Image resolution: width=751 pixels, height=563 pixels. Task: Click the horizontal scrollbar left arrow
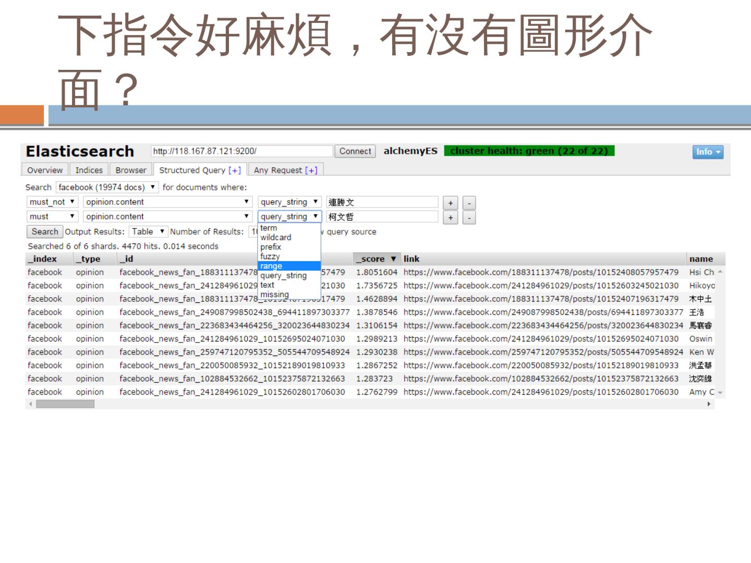(x=31, y=404)
